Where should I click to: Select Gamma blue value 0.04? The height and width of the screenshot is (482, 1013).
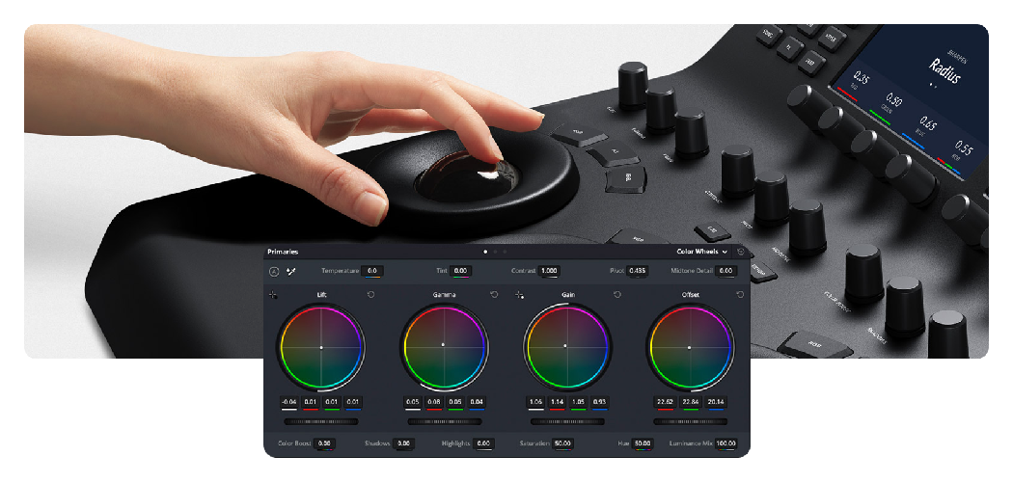(x=477, y=403)
